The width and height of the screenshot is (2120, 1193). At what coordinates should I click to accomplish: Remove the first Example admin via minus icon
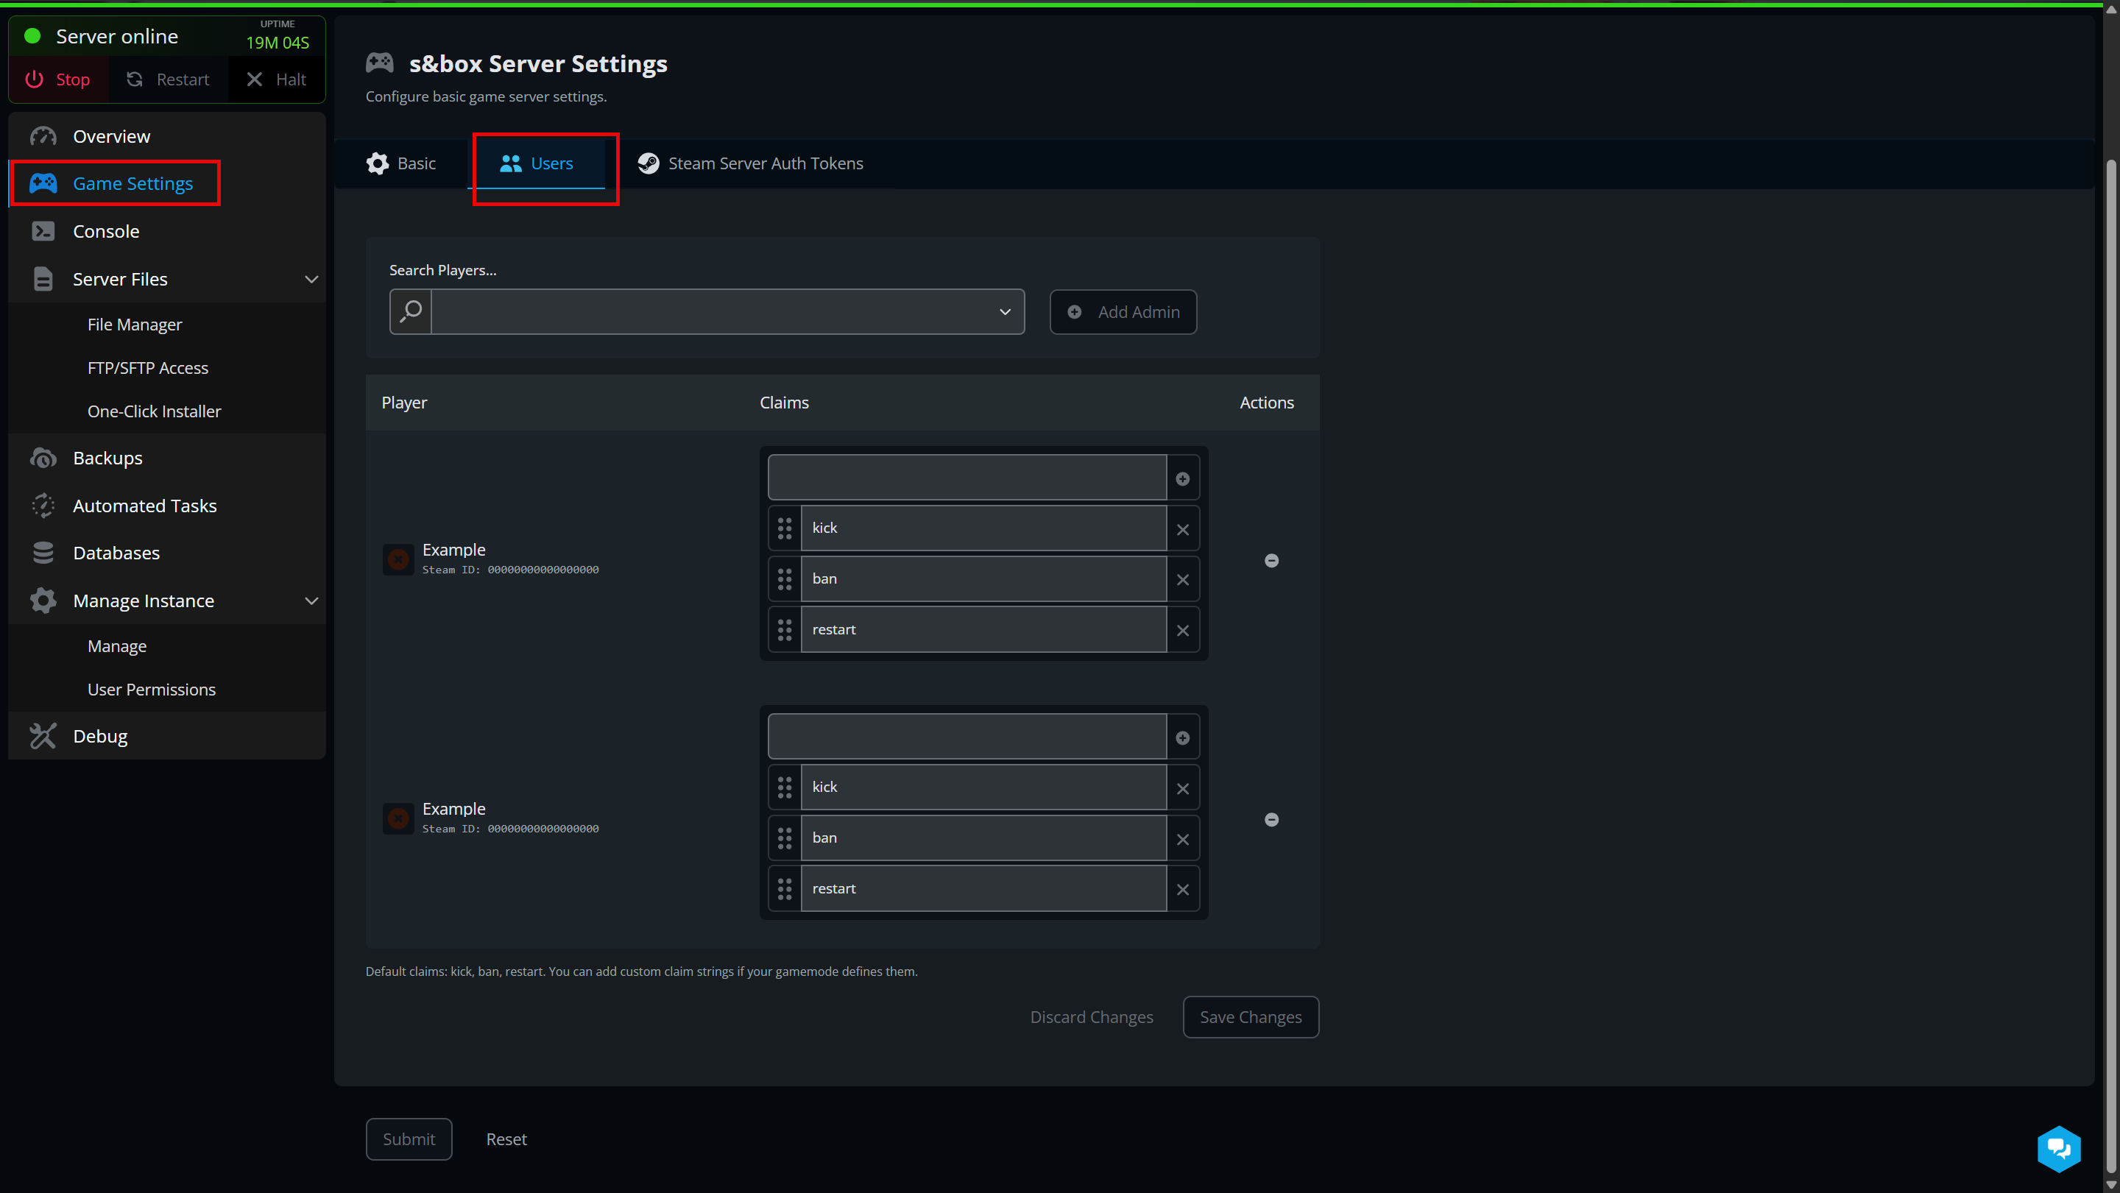click(1272, 560)
